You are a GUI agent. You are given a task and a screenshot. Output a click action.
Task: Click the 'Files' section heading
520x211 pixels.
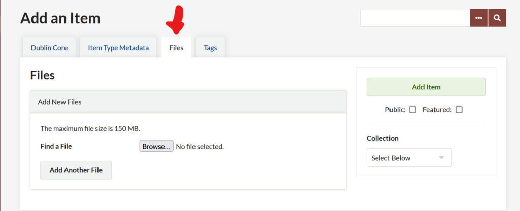pos(43,75)
